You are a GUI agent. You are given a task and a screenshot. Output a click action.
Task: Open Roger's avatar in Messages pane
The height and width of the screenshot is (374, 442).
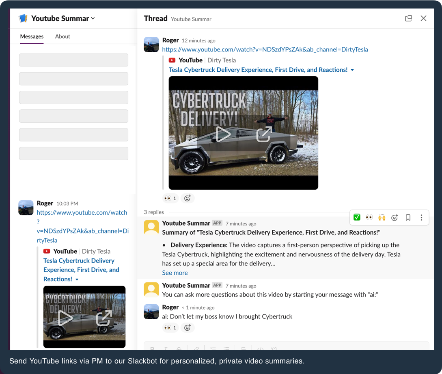(26, 208)
